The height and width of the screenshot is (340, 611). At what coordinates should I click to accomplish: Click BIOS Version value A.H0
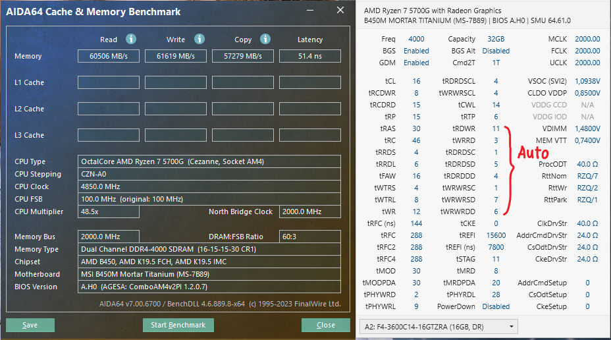pyautogui.click(x=209, y=287)
